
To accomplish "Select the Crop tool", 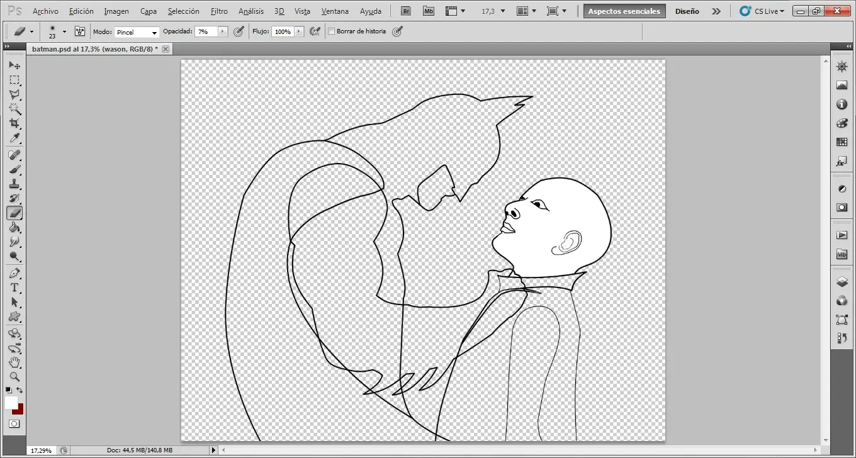I will click(x=14, y=123).
